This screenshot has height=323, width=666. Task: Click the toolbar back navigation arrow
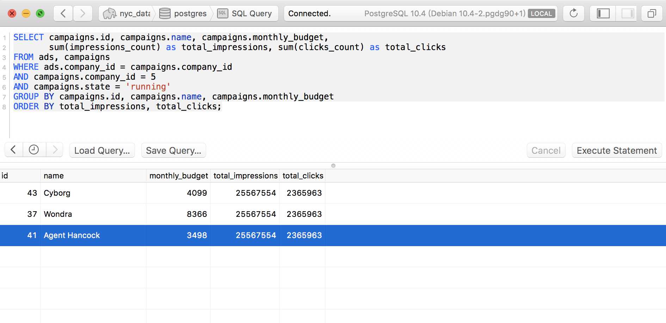63,13
